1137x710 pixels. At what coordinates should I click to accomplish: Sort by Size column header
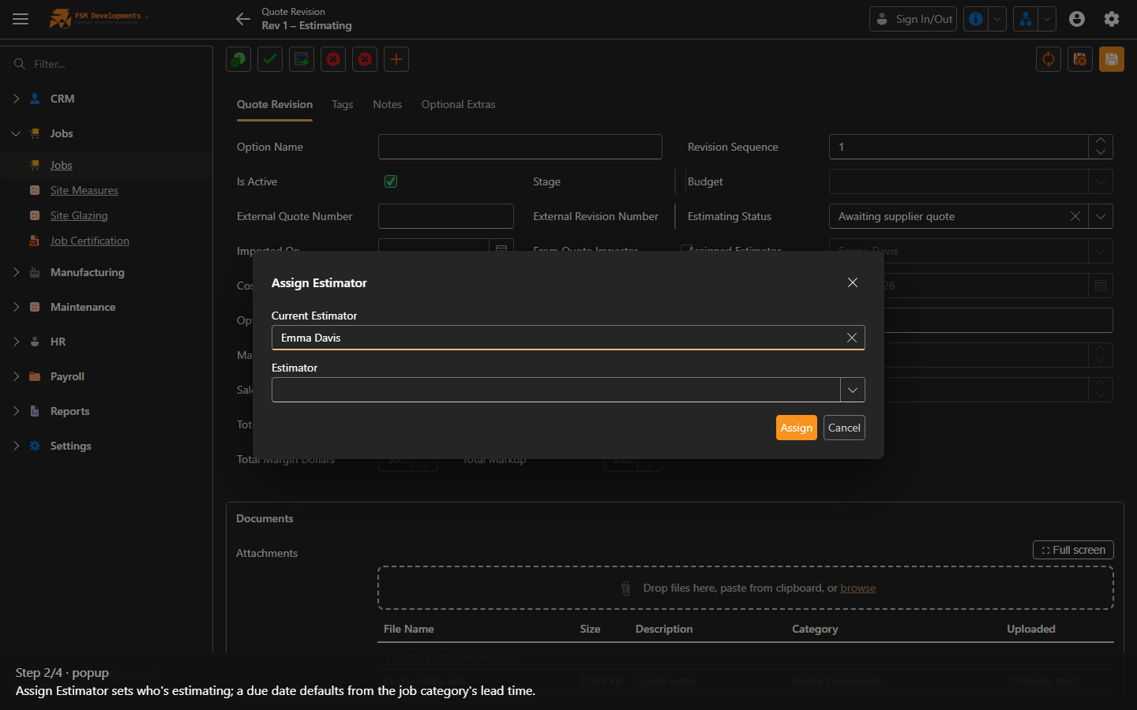(590, 629)
